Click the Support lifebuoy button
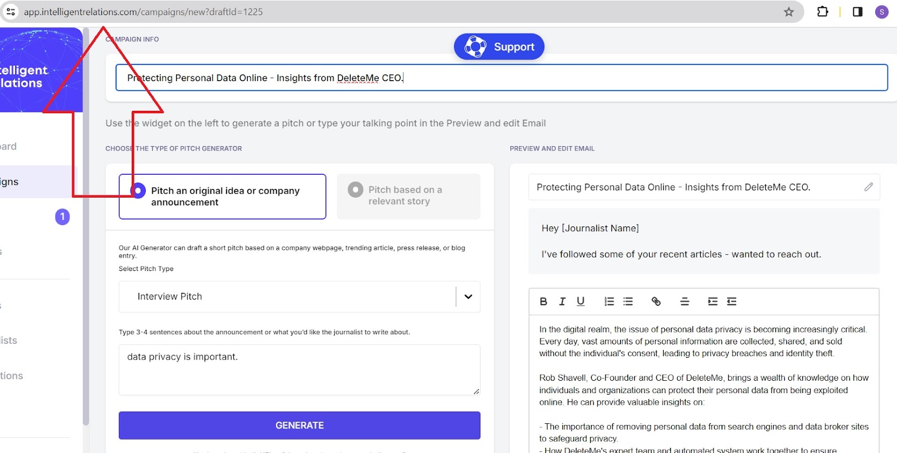The width and height of the screenshot is (897, 453). click(x=499, y=46)
